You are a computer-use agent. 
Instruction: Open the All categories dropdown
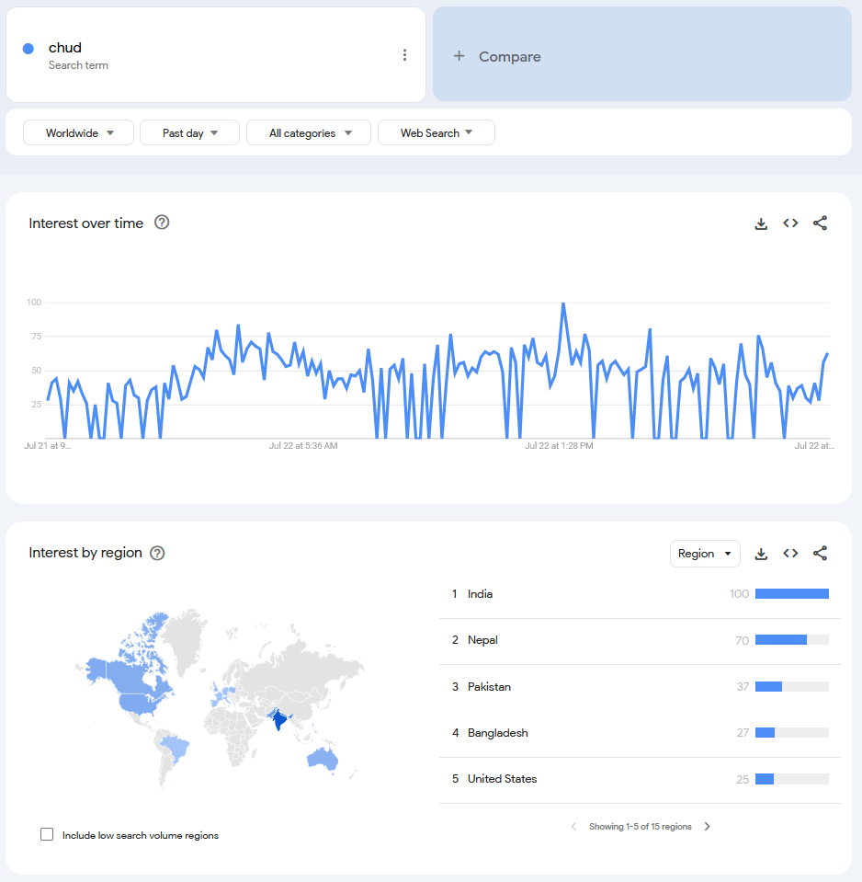point(309,132)
